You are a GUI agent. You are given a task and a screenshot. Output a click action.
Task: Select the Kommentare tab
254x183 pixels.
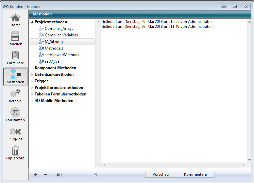pos(195,174)
